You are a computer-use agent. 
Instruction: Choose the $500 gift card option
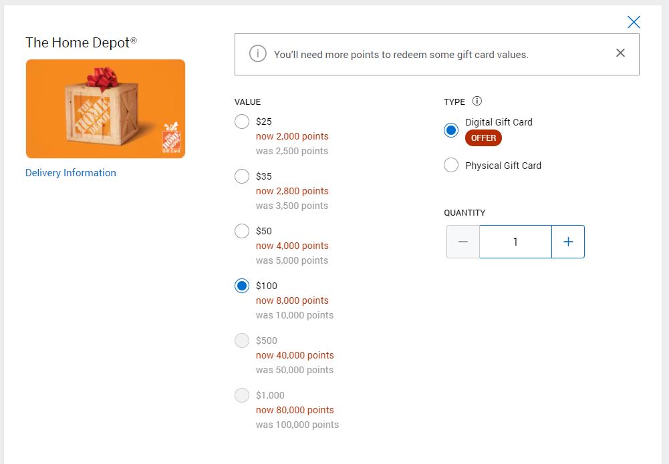coord(241,340)
